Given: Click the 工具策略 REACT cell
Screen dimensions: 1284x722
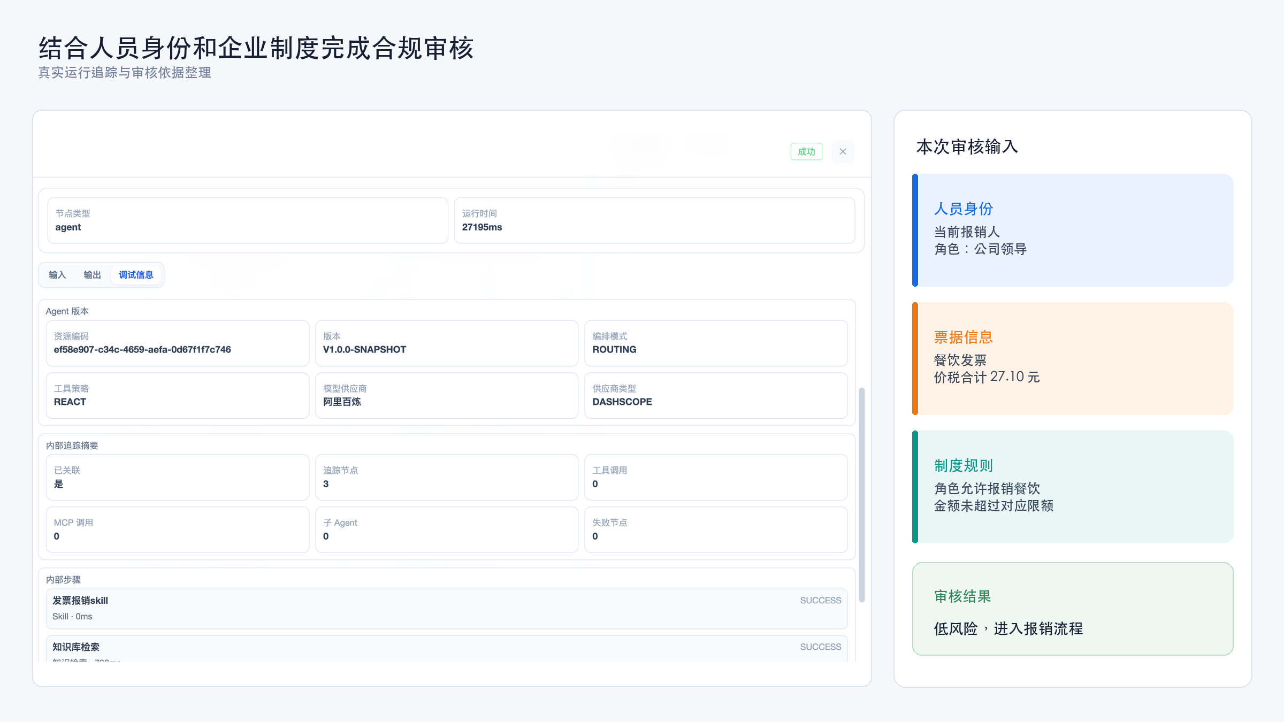Looking at the screenshot, I should [x=178, y=395].
